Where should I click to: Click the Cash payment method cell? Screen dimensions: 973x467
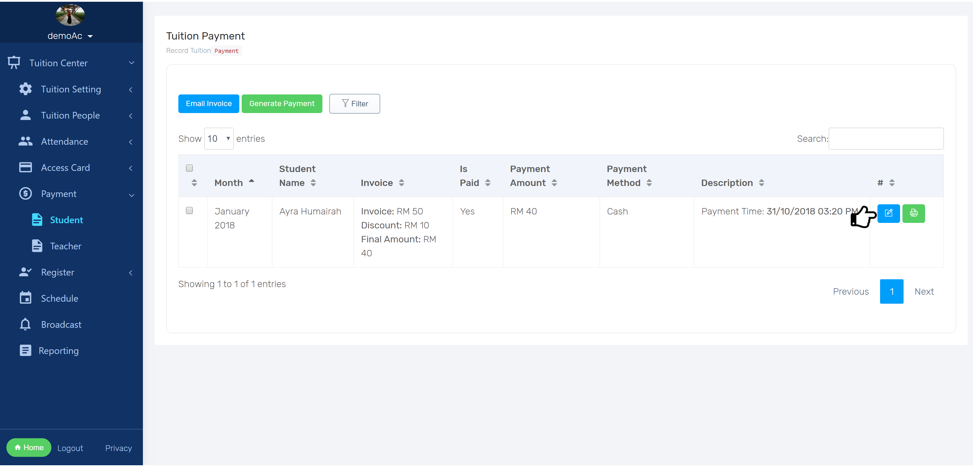click(x=647, y=232)
